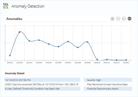Select the 2019/05 data point

(49, 44)
